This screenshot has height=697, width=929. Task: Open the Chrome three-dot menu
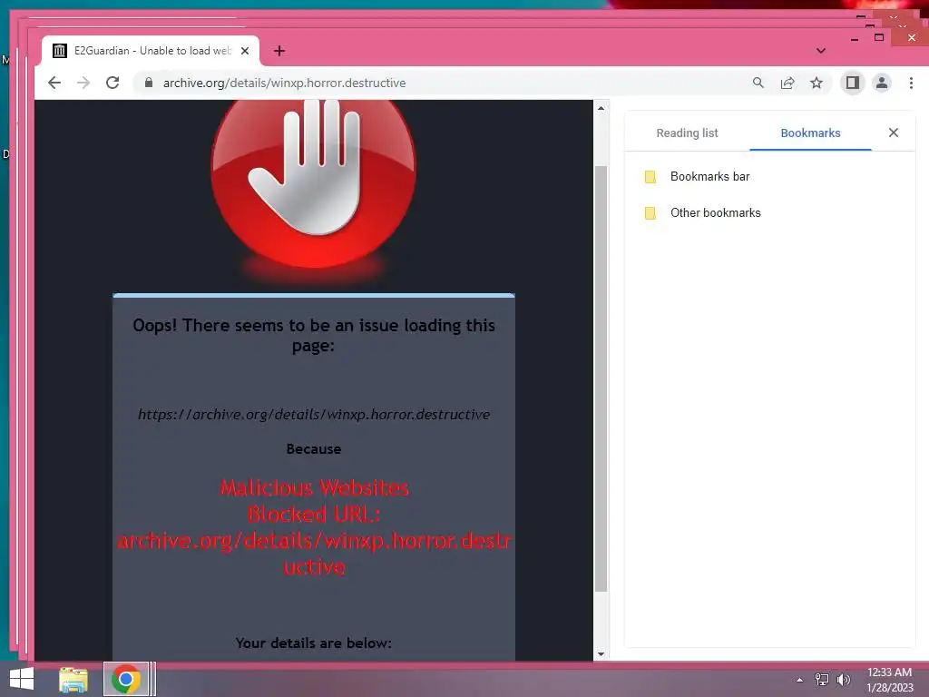[911, 83]
